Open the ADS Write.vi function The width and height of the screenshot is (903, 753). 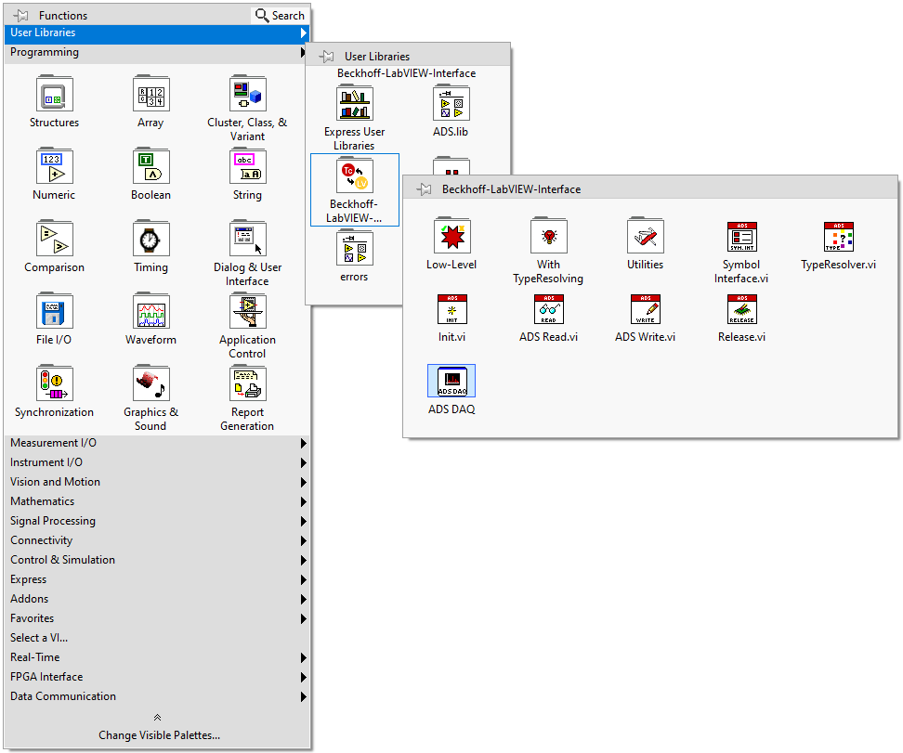(x=645, y=309)
